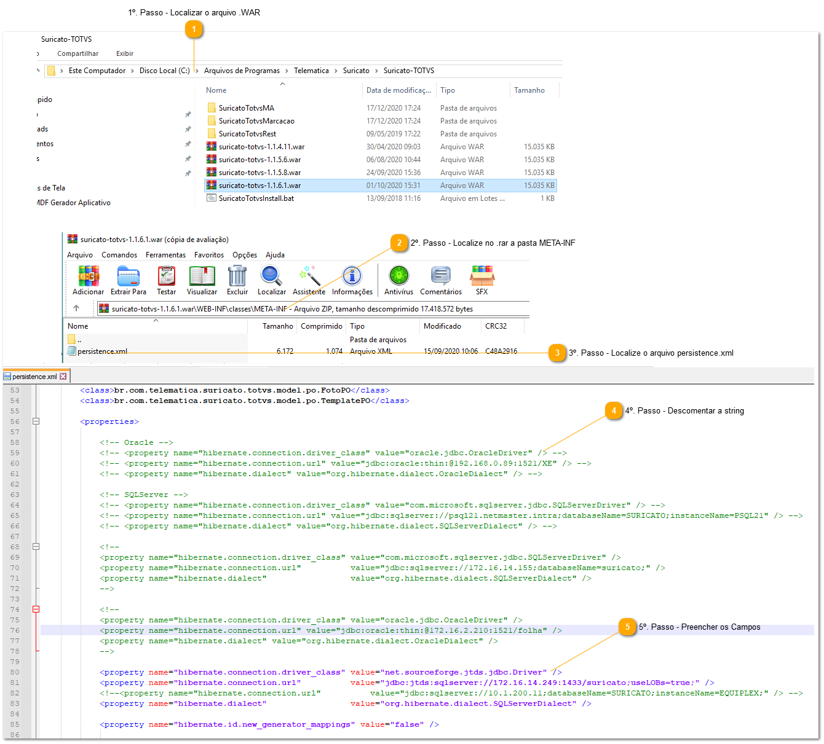The height and width of the screenshot is (744, 824).
Task: Run the Antivírus toolbar icon
Action: (x=398, y=276)
